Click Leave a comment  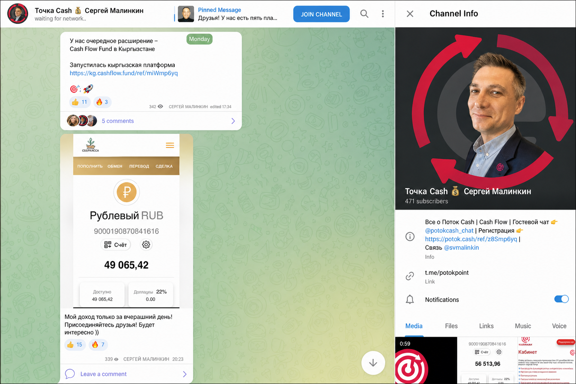(103, 374)
